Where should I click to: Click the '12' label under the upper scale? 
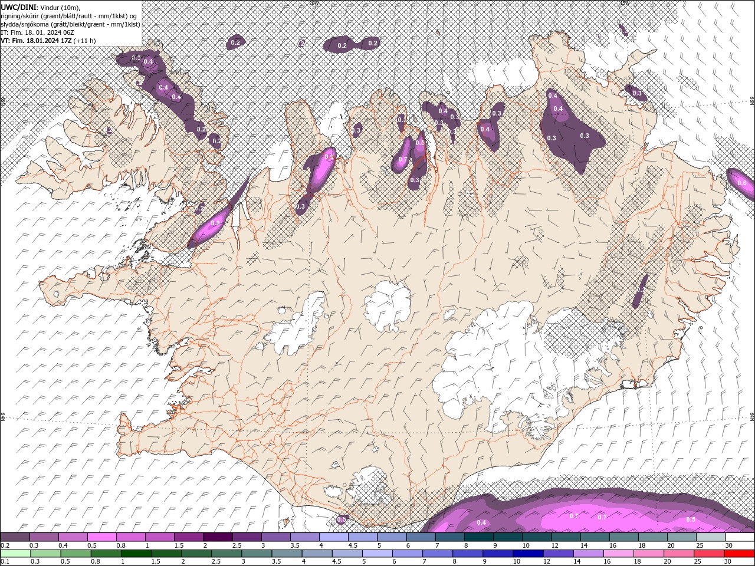554,545
